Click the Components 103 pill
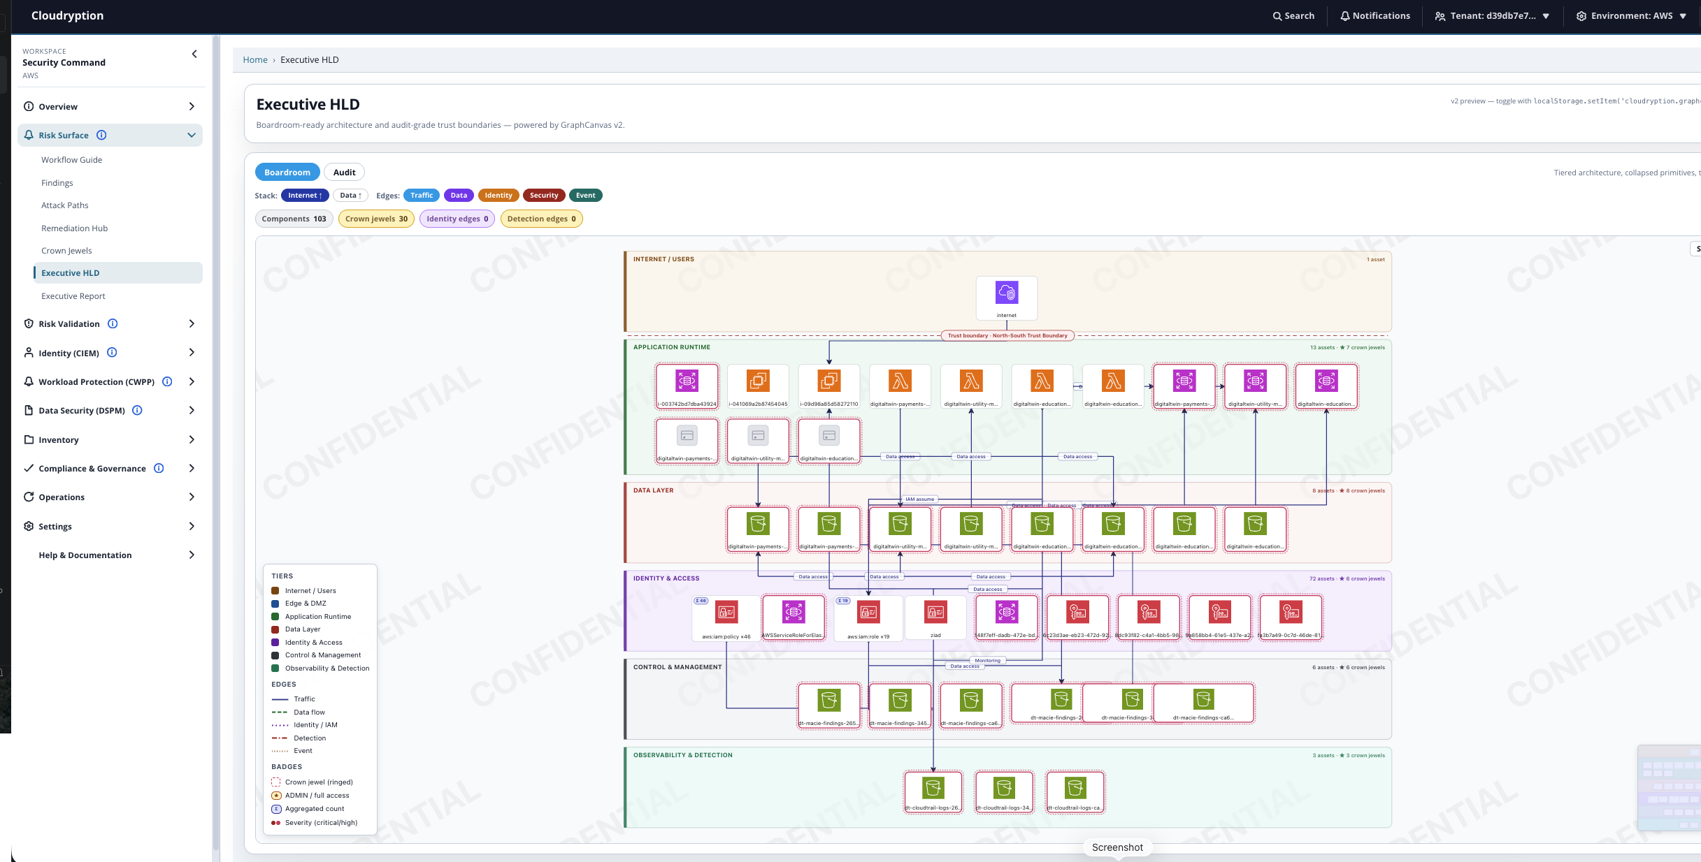The width and height of the screenshot is (1701, 862). 294,219
